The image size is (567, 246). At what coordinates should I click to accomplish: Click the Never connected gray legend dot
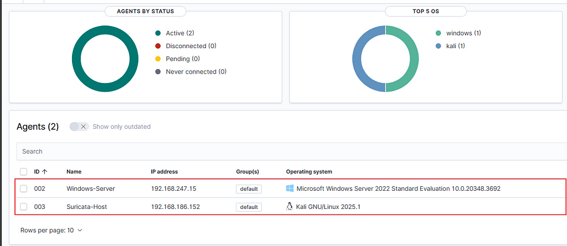coord(158,71)
